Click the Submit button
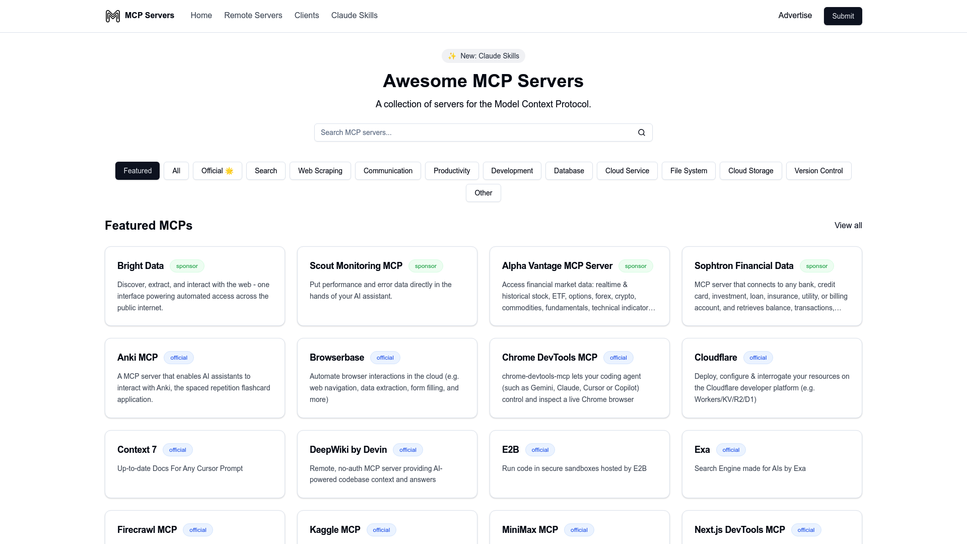Viewport: 967px width, 544px height. click(843, 16)
